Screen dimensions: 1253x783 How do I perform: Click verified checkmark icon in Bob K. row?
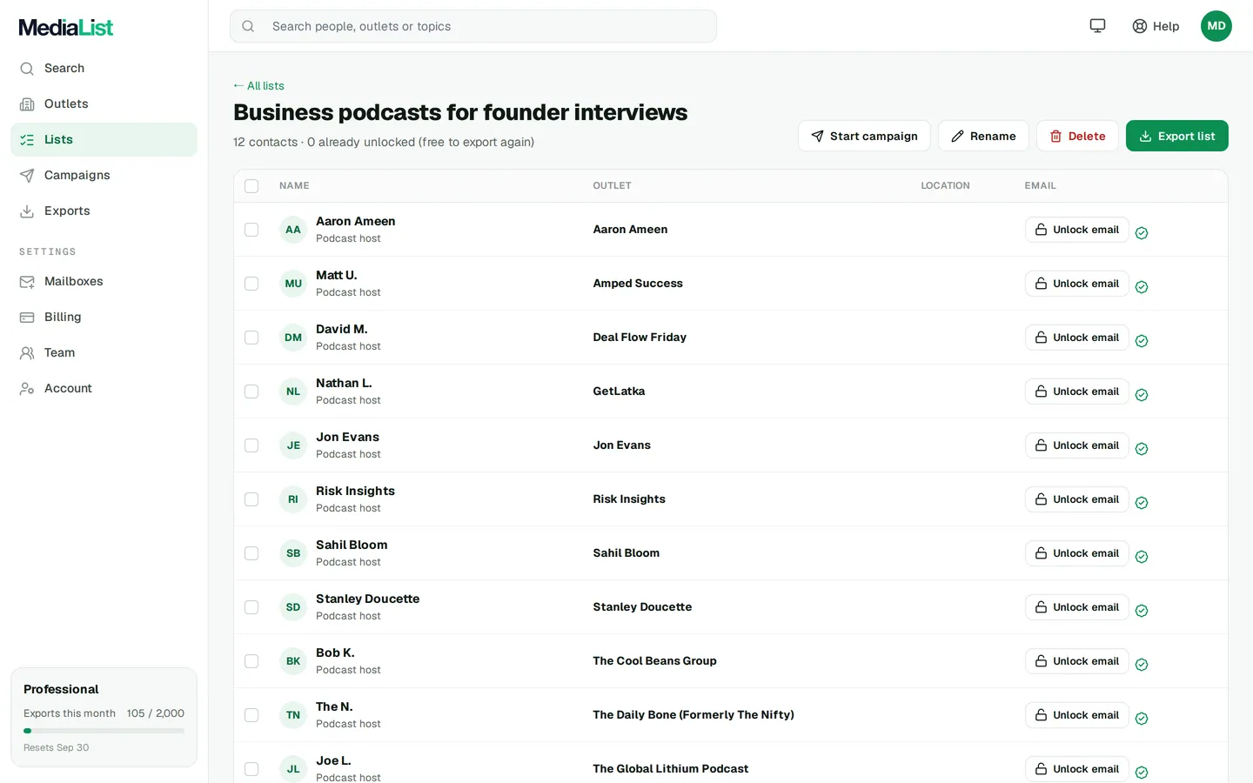tap(1142, 665)
